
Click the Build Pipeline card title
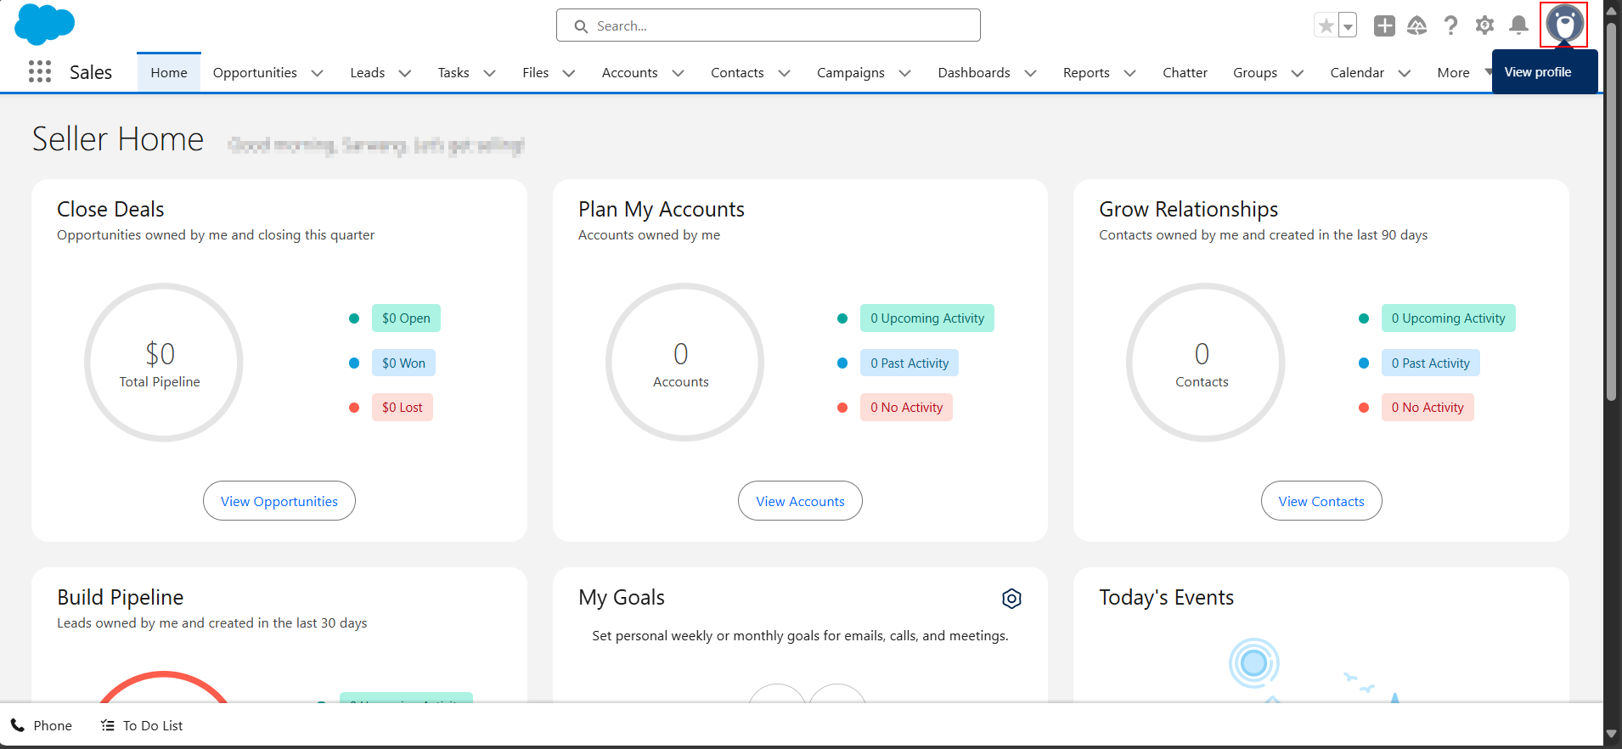pyautogui.click(x=121, y=598)
